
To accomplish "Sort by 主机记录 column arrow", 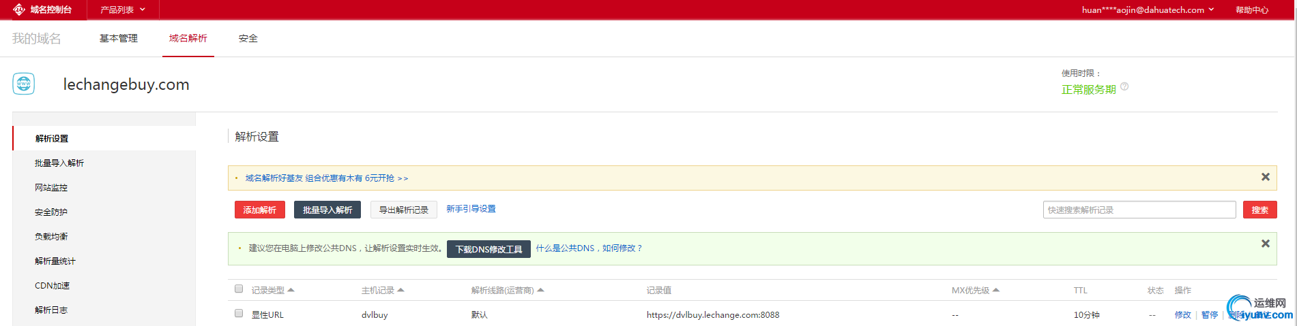I will tap(400, 290).
